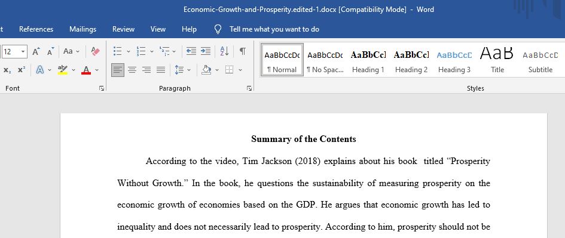
Task: Apply Text Effects (glowing A) icon
Action: (40, 70)
